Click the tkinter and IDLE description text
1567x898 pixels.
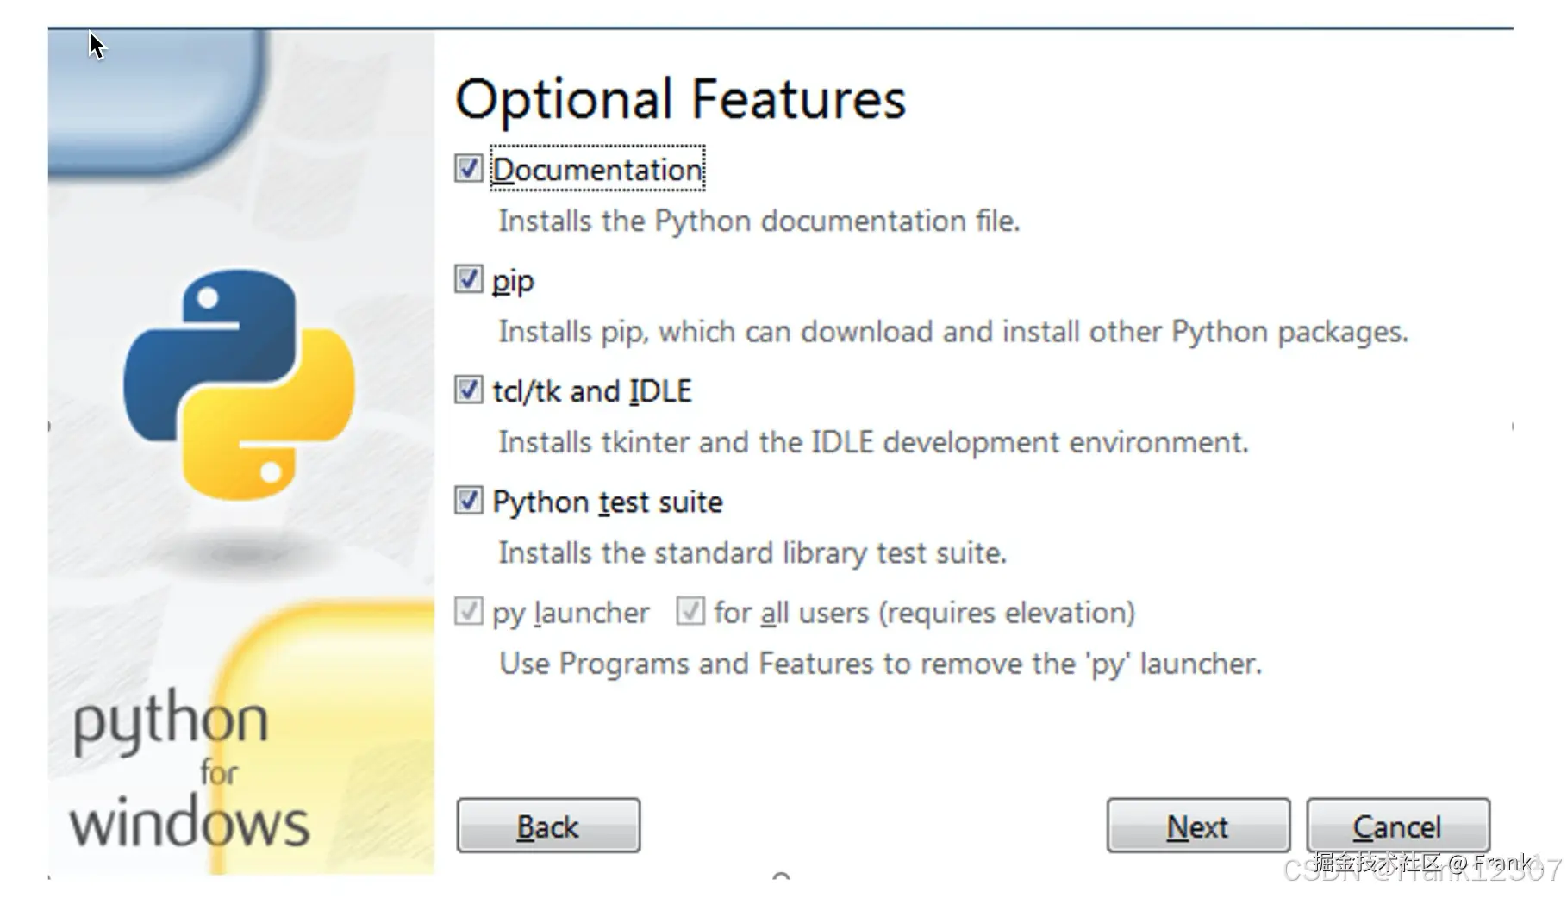tap(872, 443)
